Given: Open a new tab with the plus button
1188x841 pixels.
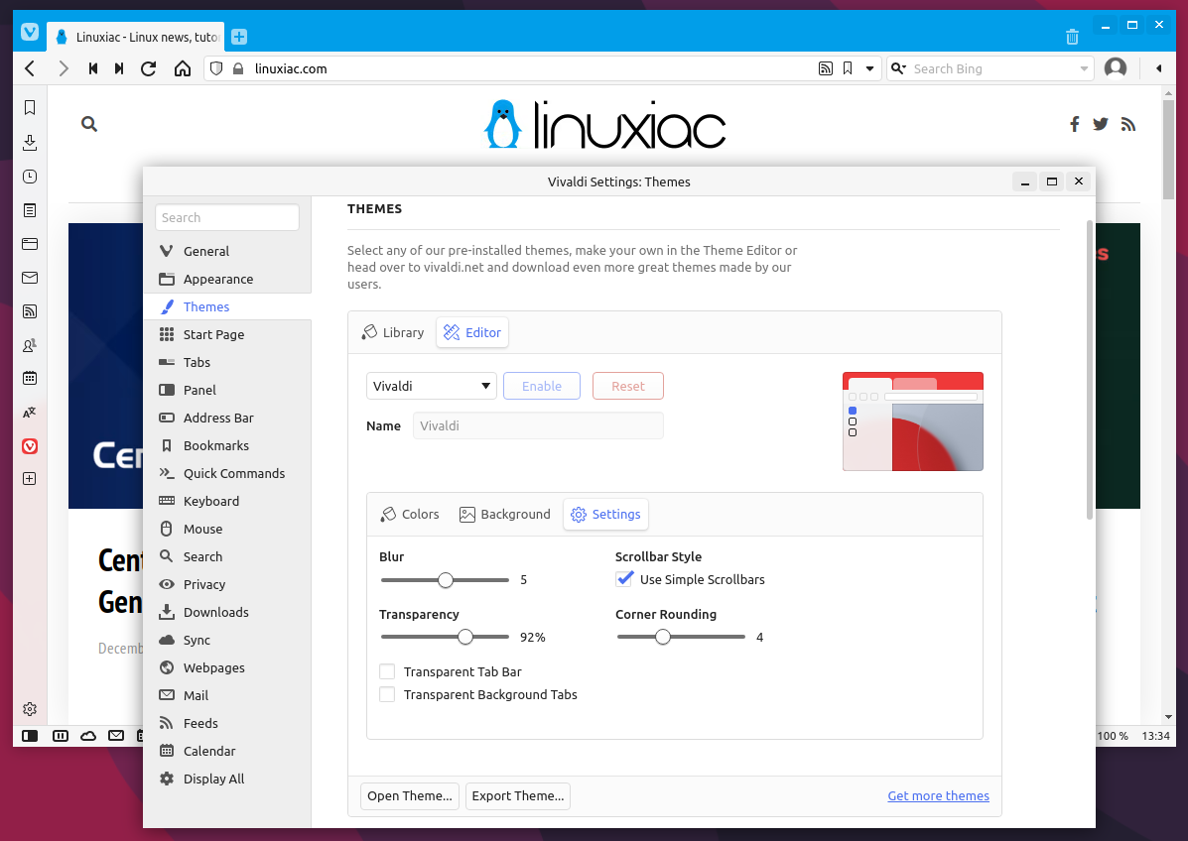Looking at the screenshot, I should tap(239, 37).
